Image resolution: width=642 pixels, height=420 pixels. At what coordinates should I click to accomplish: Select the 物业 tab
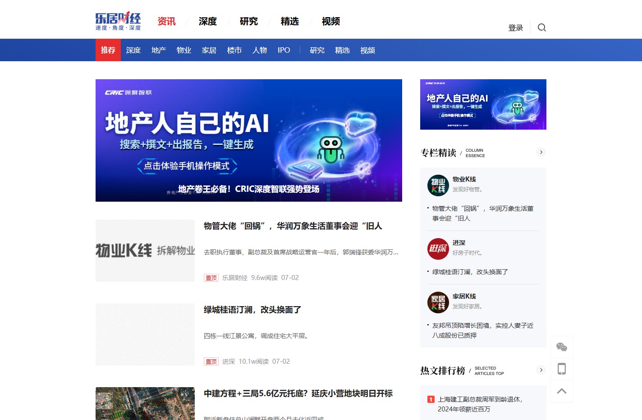(184, 50)
